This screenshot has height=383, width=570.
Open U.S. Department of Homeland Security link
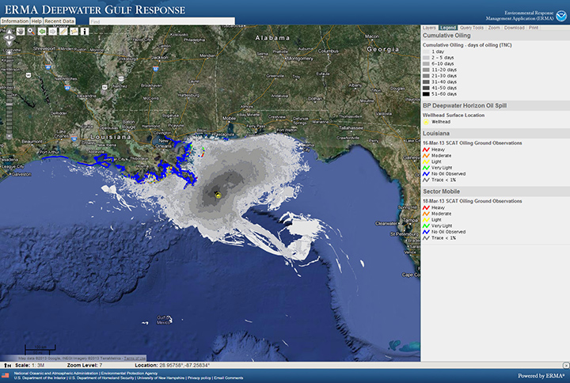[x=101, y=378]
